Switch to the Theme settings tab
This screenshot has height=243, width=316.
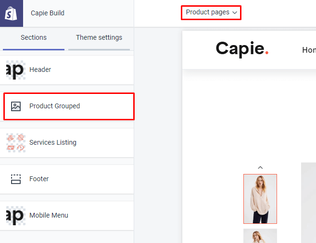99,37
